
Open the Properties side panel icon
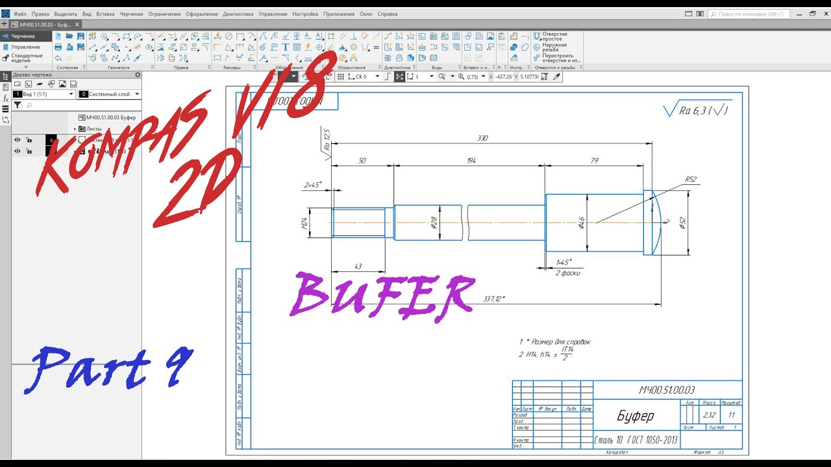click(5, 87)
